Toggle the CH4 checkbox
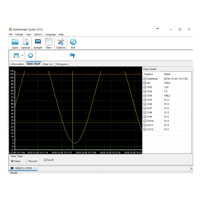The height and width of the screenshot is (201, 201). 145,96
